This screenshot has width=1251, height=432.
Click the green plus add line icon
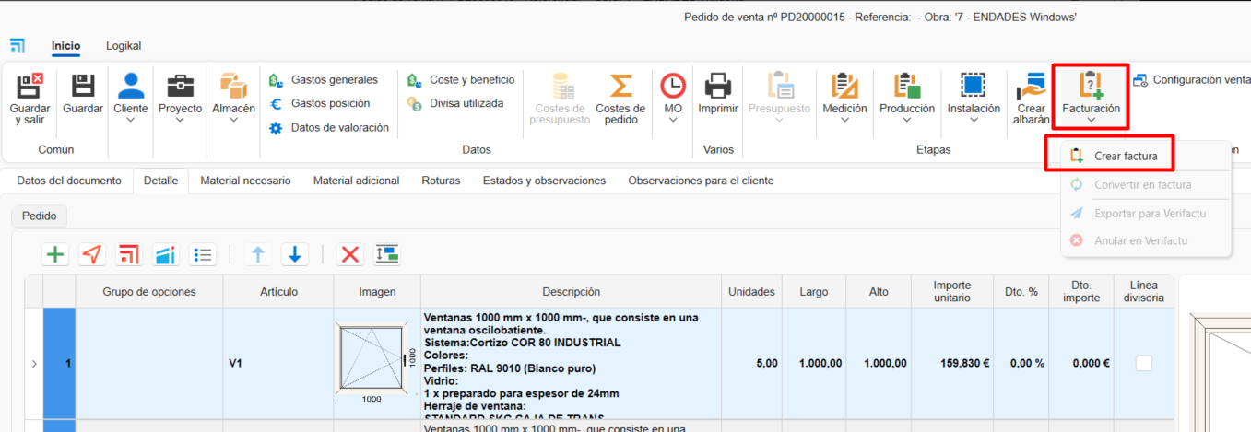[x=56, y=255]
